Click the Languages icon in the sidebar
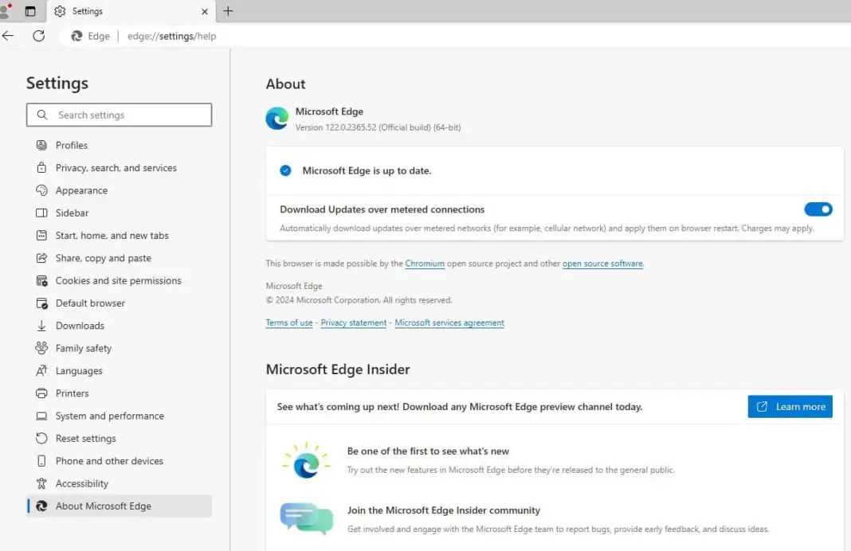The width and height of the screenshot is (851, 551). pyautogui.click(x=41, y=371)
